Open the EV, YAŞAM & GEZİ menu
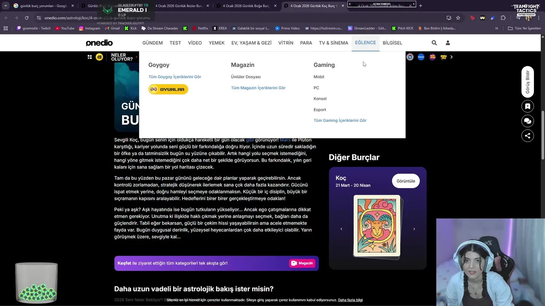This screenshot has width=545, height=306. tap(252, 43)
